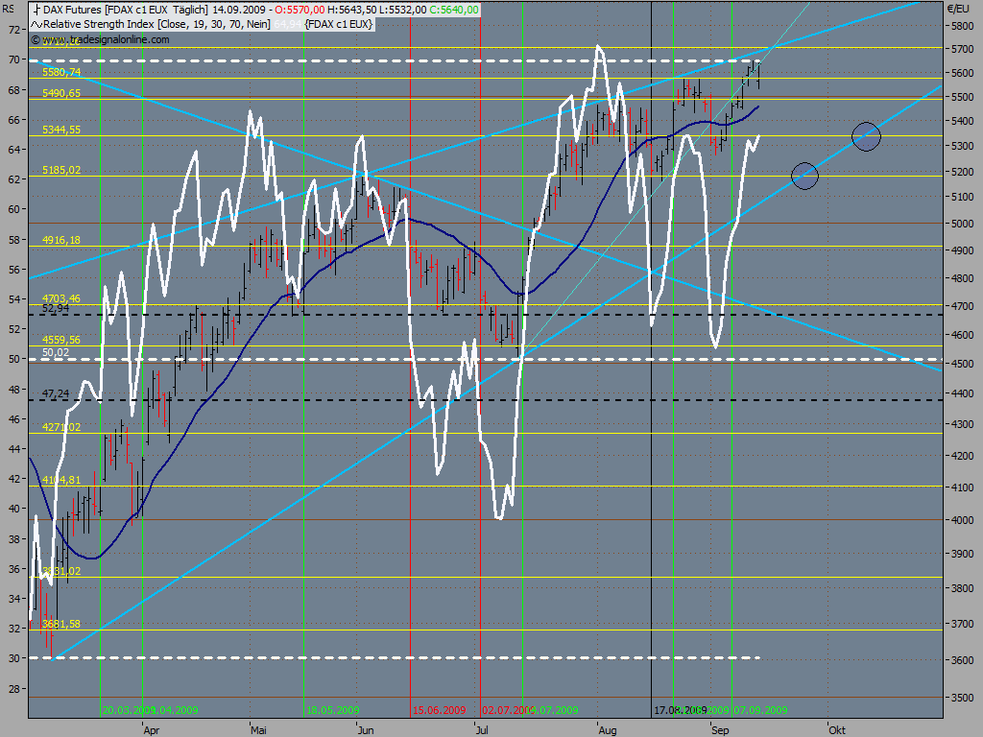Click the Okt month label on time axis
Image resolution: width=983 pixels, height=737 pixels.
[837, 730]
